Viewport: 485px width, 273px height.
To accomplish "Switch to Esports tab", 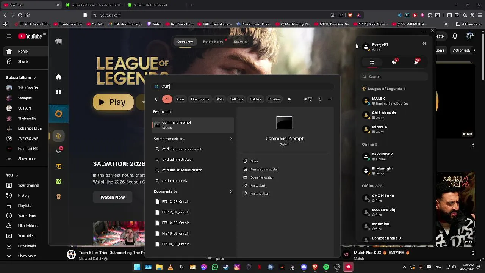I will click(x=240, y=42).
